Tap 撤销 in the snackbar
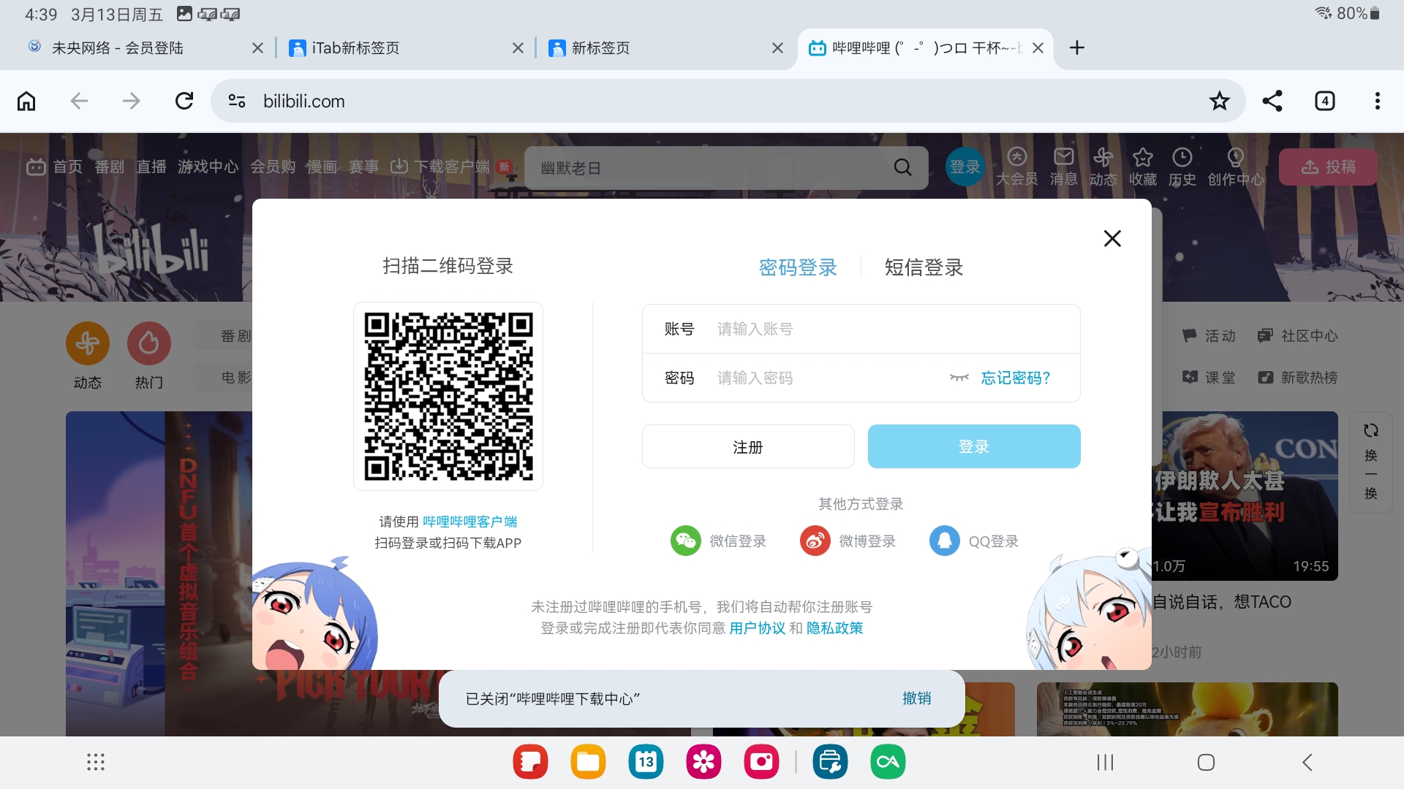This screenshot has height=789, width=1404. coord(916,698)
